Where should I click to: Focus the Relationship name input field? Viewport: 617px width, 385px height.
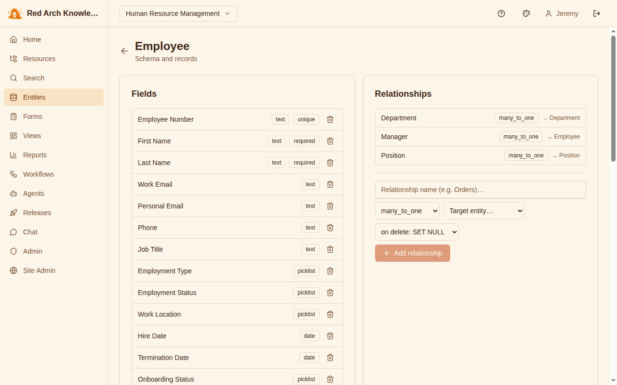point(481,190)
